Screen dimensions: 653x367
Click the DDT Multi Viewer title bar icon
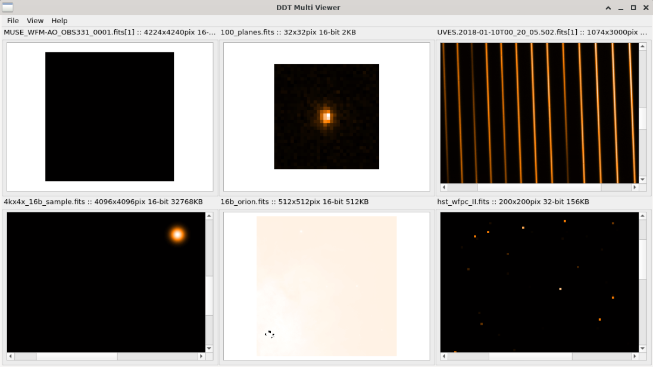point(8,7)
